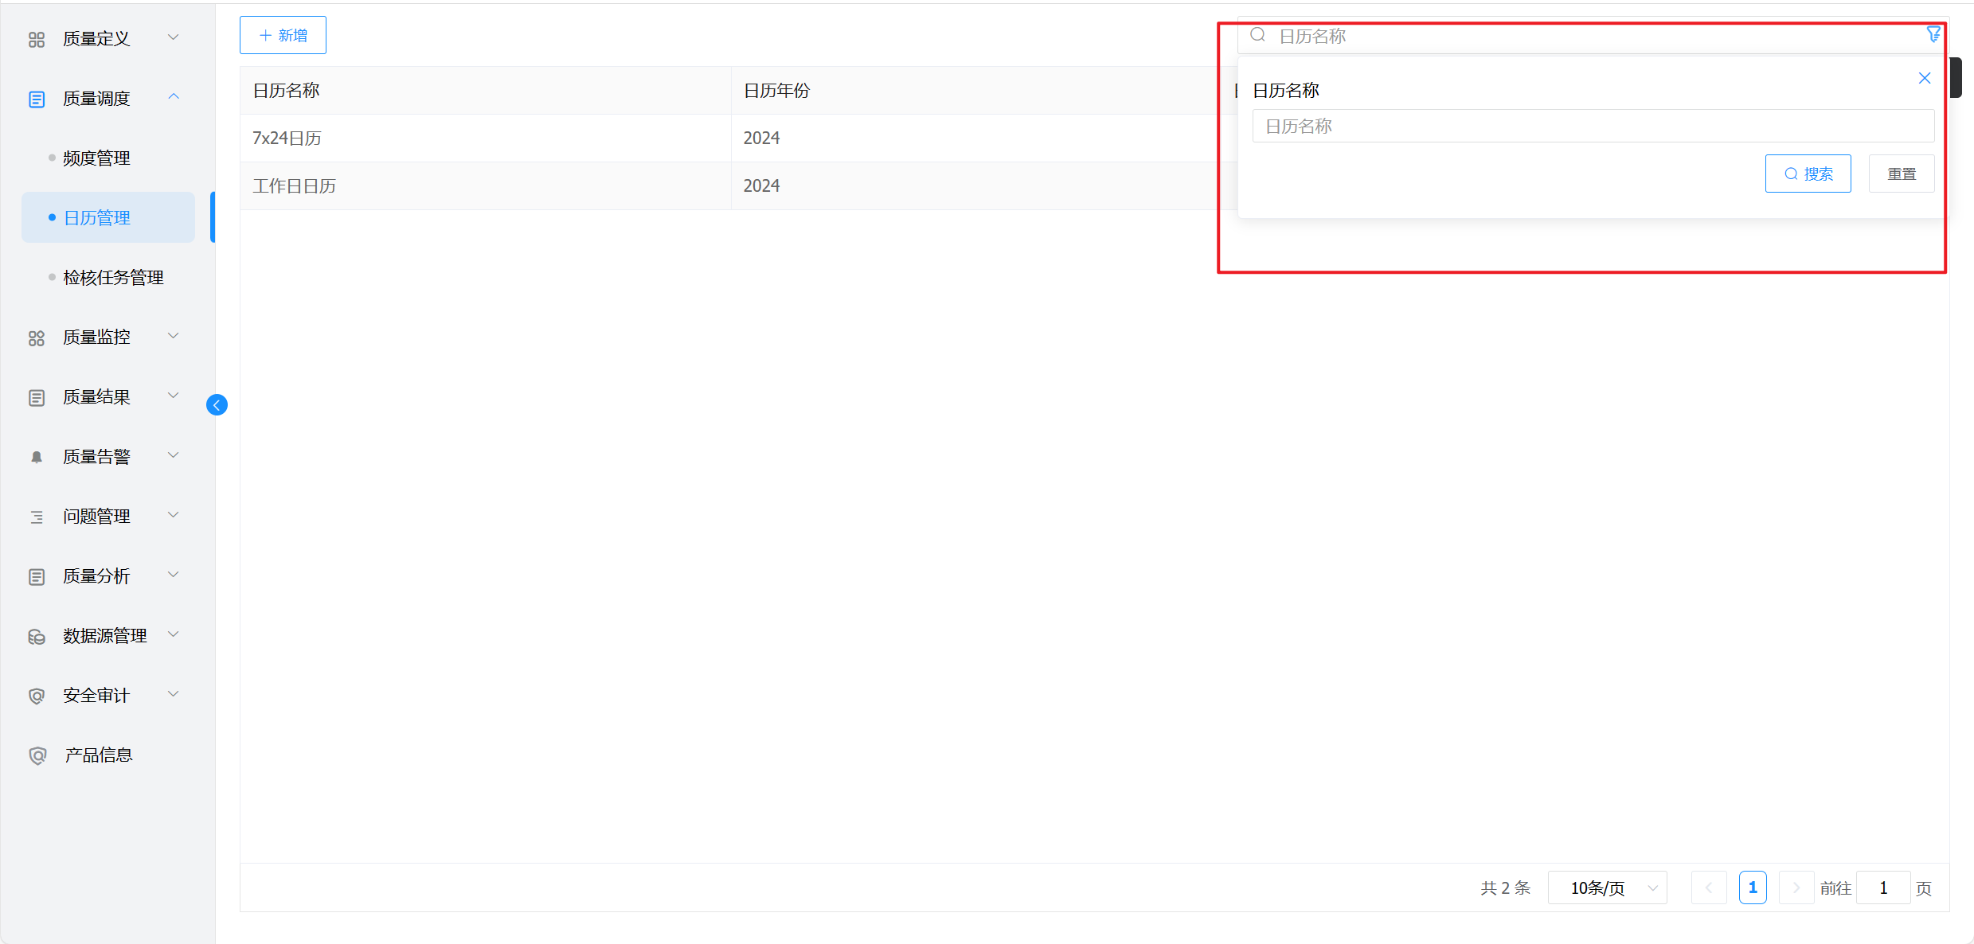Viewport: 1974px width, 944px height.
Task: Click the 质量定义 grid icon
Action: (37, 39)
